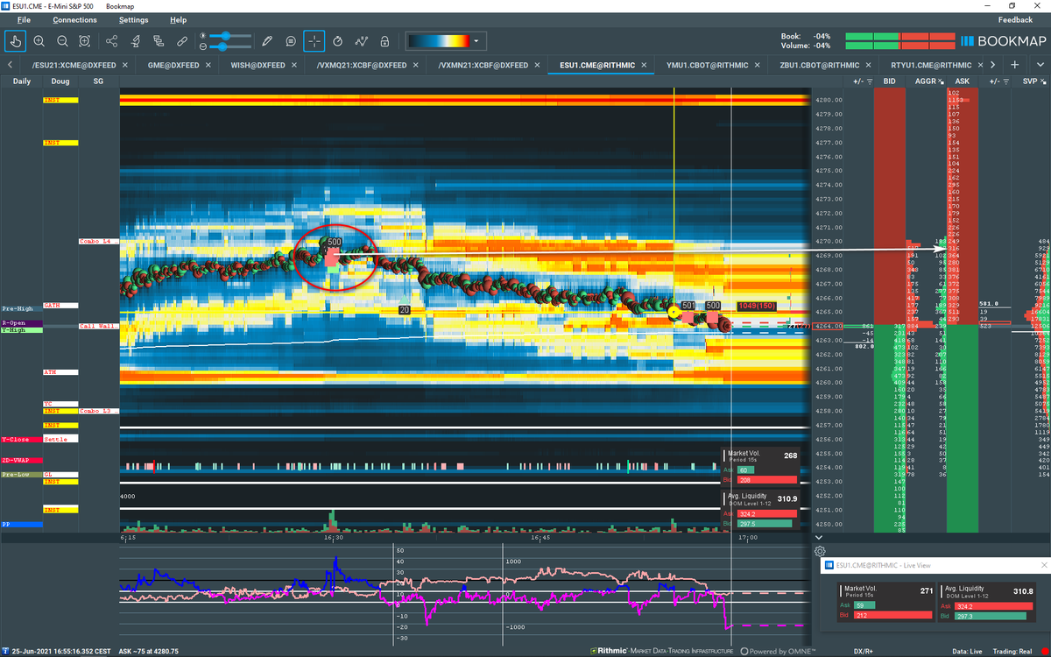The height and width of the screenshot is (657, 1051).
Task: Open the Help menu
Action: (178, 19)
